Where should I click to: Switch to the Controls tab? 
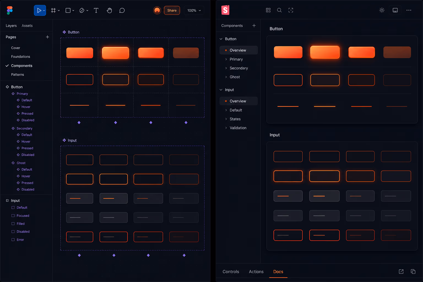click(231, 272)
